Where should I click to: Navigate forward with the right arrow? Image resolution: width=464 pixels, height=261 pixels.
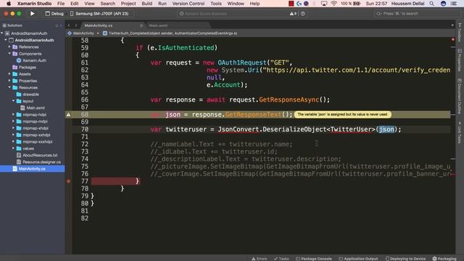click(x=75, y=25)
